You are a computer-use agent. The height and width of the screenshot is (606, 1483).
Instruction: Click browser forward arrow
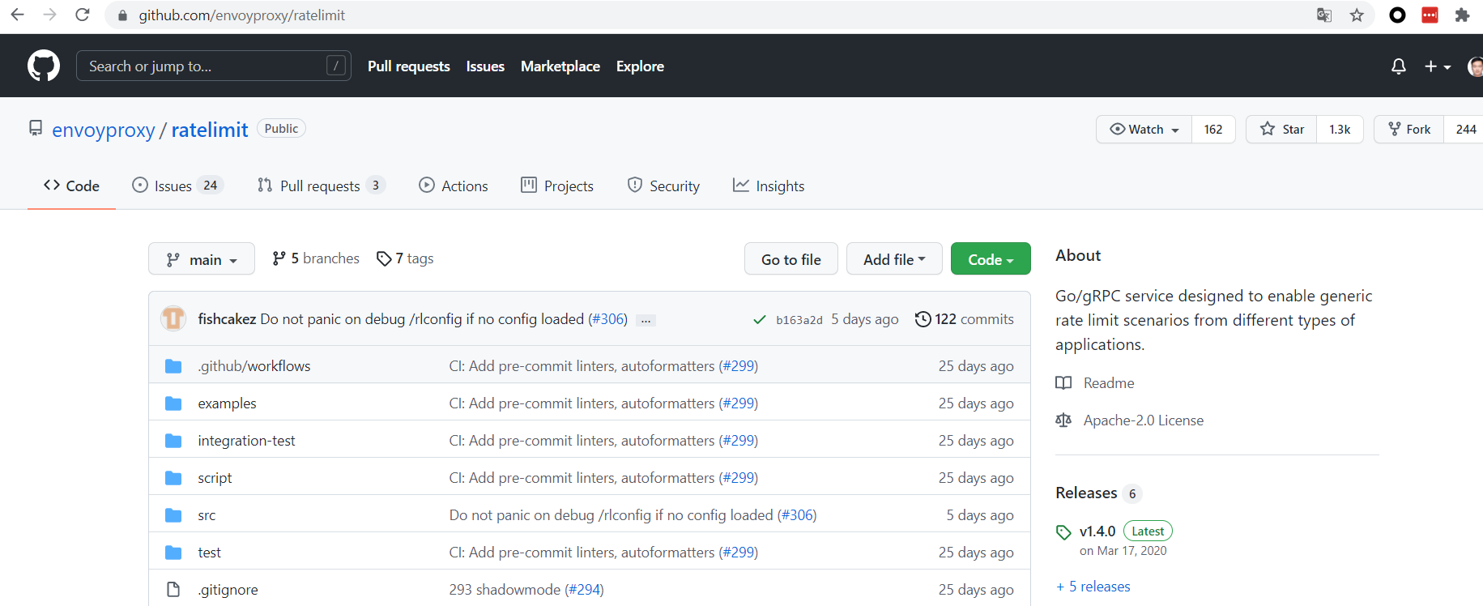pyautogui.click(x=49, y=15)
